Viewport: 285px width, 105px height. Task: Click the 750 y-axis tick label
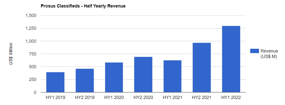click(x=33, y=54)
